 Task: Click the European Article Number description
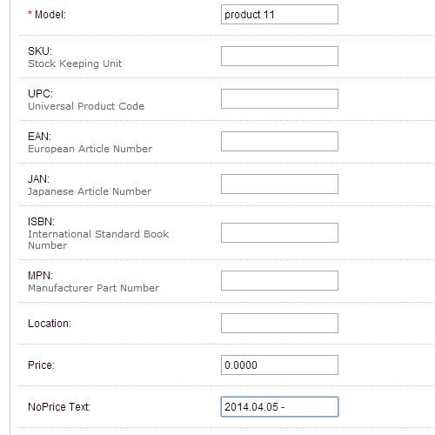(90, 149)
